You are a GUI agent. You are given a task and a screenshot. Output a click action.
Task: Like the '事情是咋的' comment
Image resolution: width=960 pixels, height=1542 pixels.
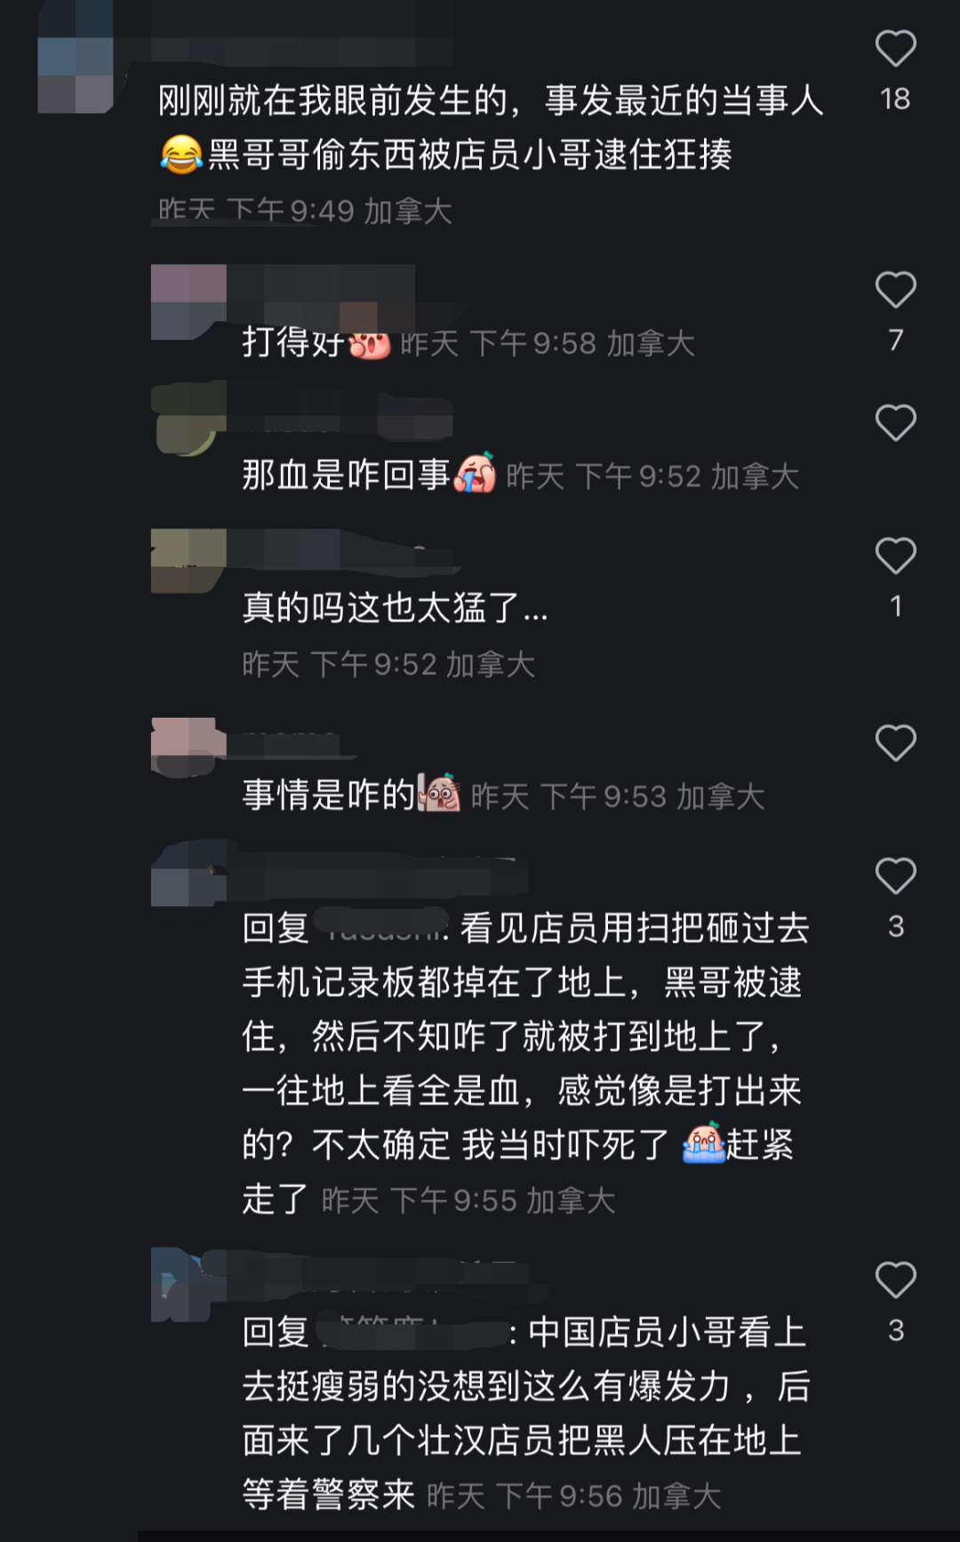[x=895, y=743]
